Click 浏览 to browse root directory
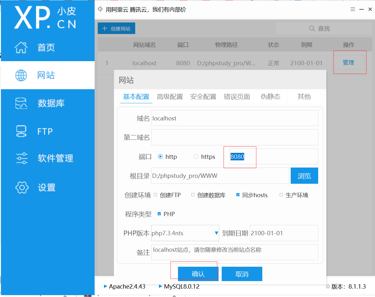Viewport: 375px width, 297px height. [304, 176]
